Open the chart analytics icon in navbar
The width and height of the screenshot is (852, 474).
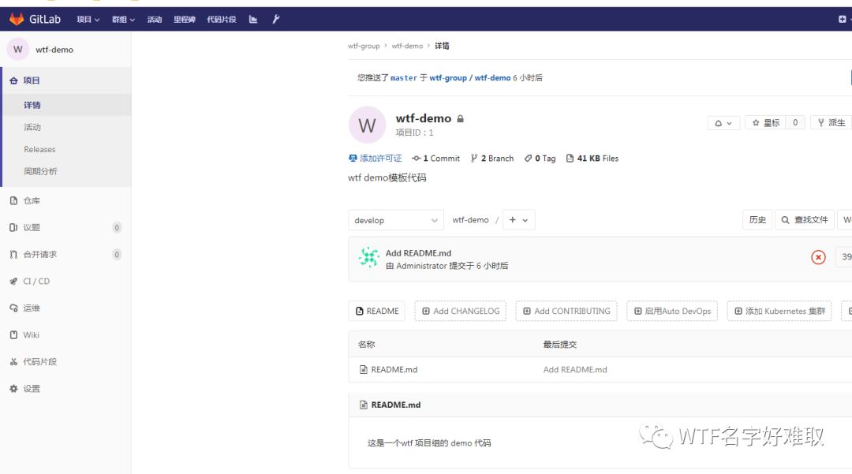(x=253, y=19)
